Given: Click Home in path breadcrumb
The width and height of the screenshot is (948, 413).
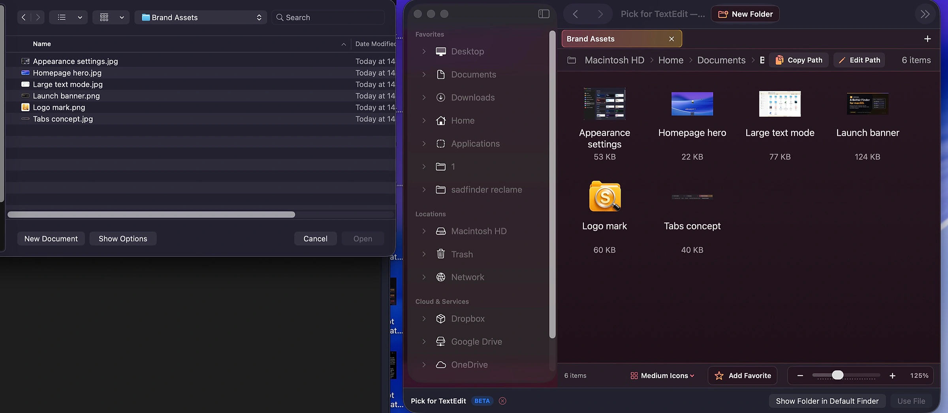Looking at the screenshot, I should (x=671, y=60).
